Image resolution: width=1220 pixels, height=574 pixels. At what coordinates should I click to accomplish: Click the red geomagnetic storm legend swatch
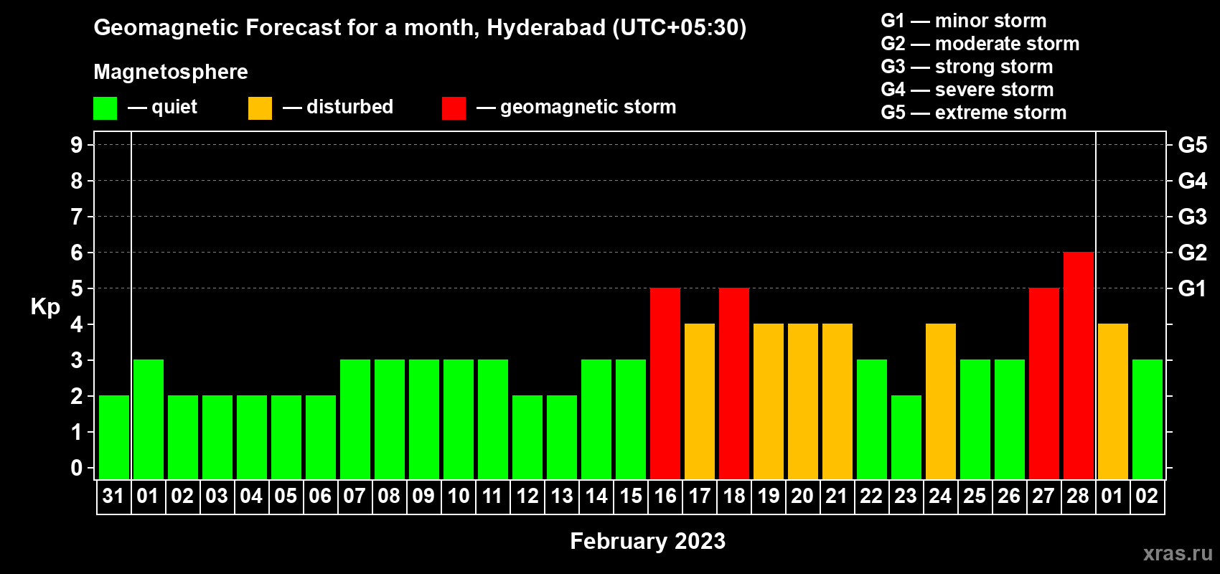(x=454, y=108)
